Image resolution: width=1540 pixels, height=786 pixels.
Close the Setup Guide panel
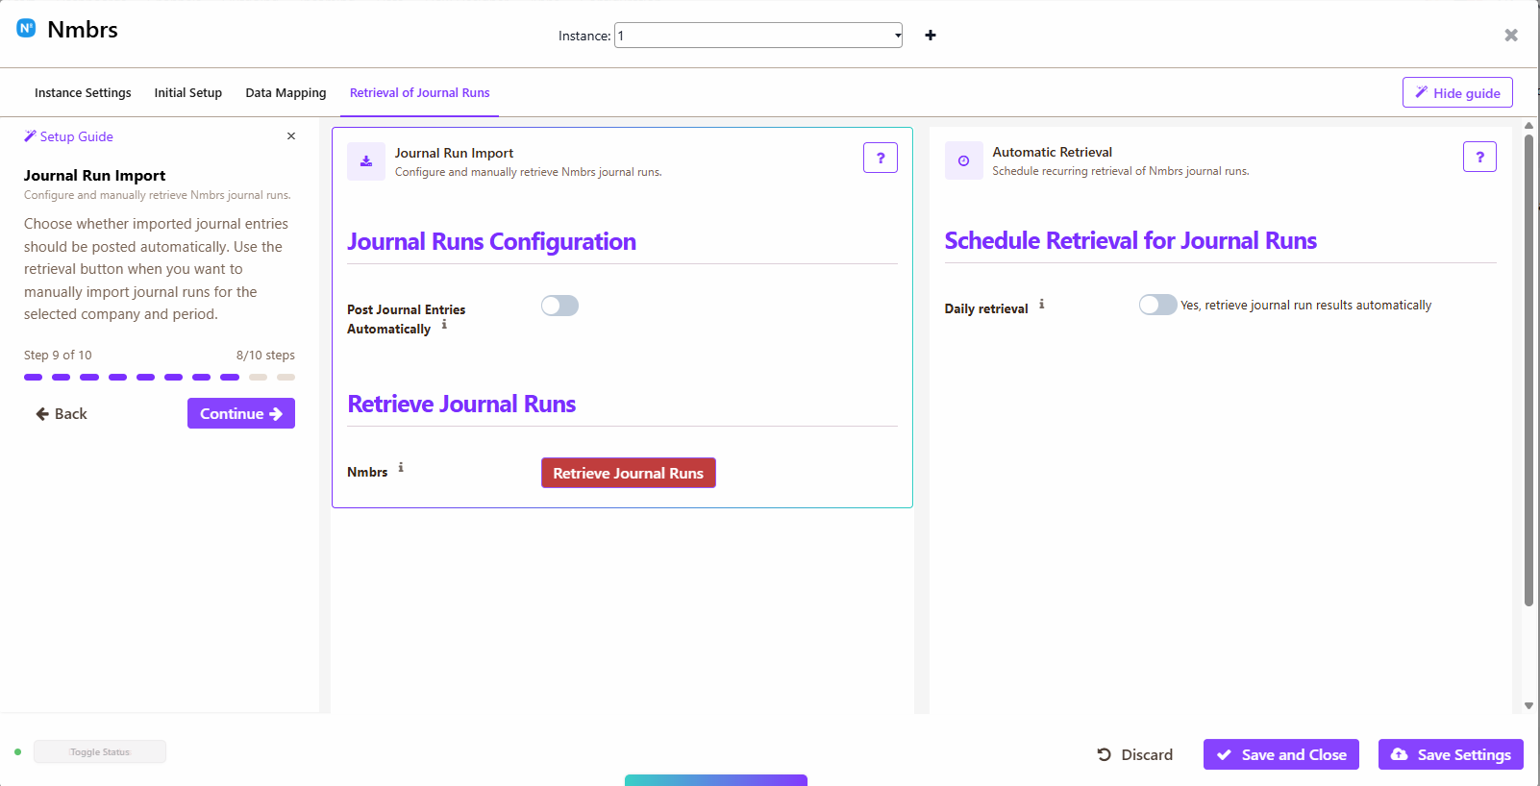[291, 136]
